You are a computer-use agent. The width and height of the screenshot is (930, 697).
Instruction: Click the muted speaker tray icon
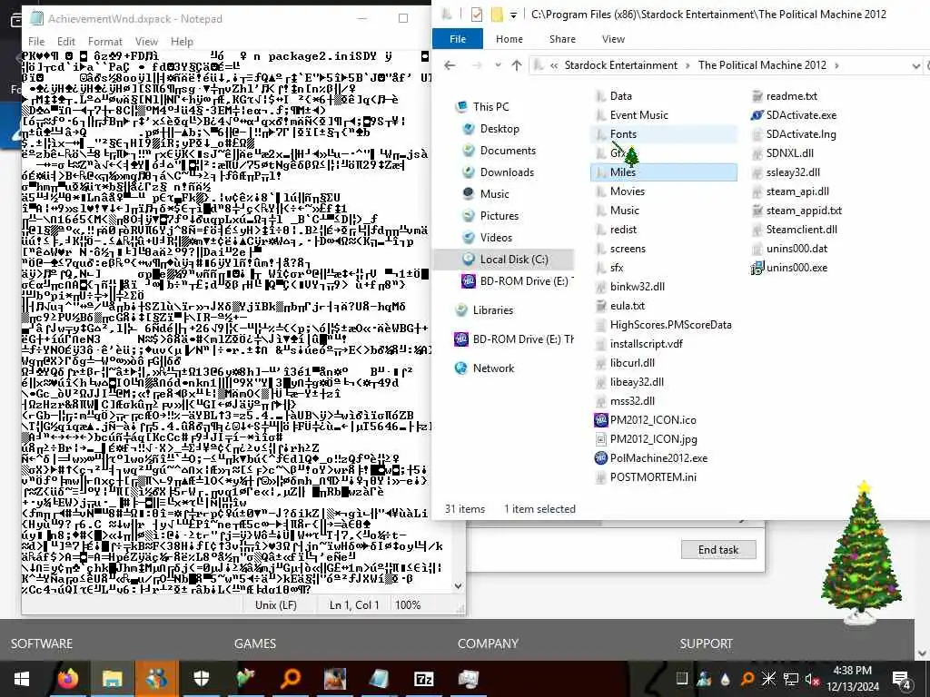pyautogui.click(x=812, y=679)
